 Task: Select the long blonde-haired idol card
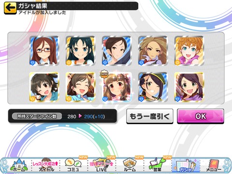153,51
